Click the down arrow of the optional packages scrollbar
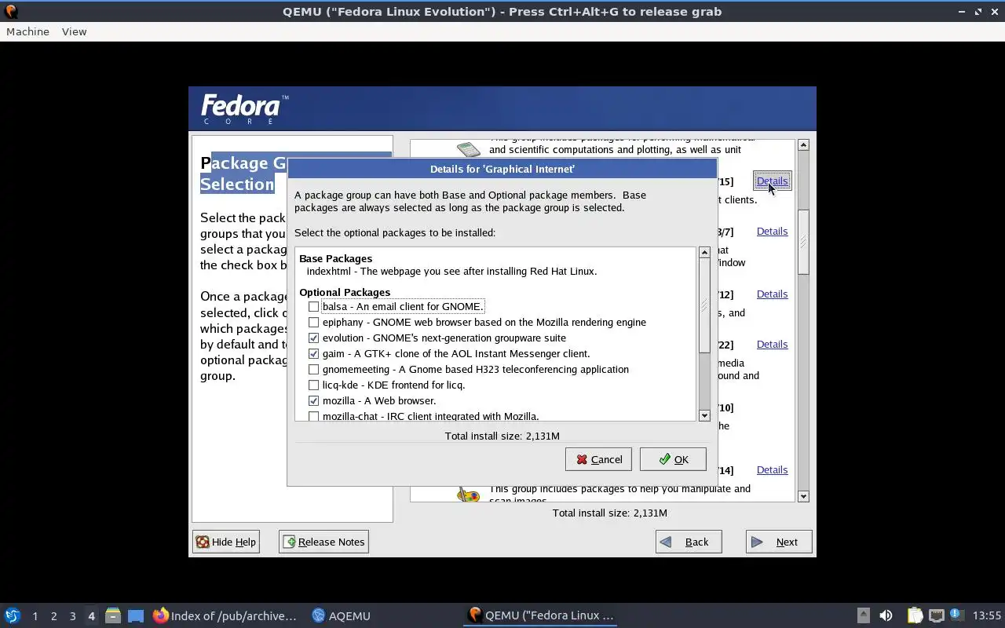The height and width of the screenshot is (628, 1005). point(704,415)
